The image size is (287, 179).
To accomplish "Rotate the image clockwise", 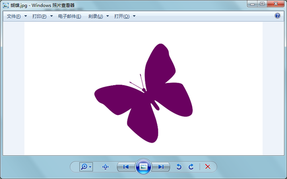I will [191, 167].
